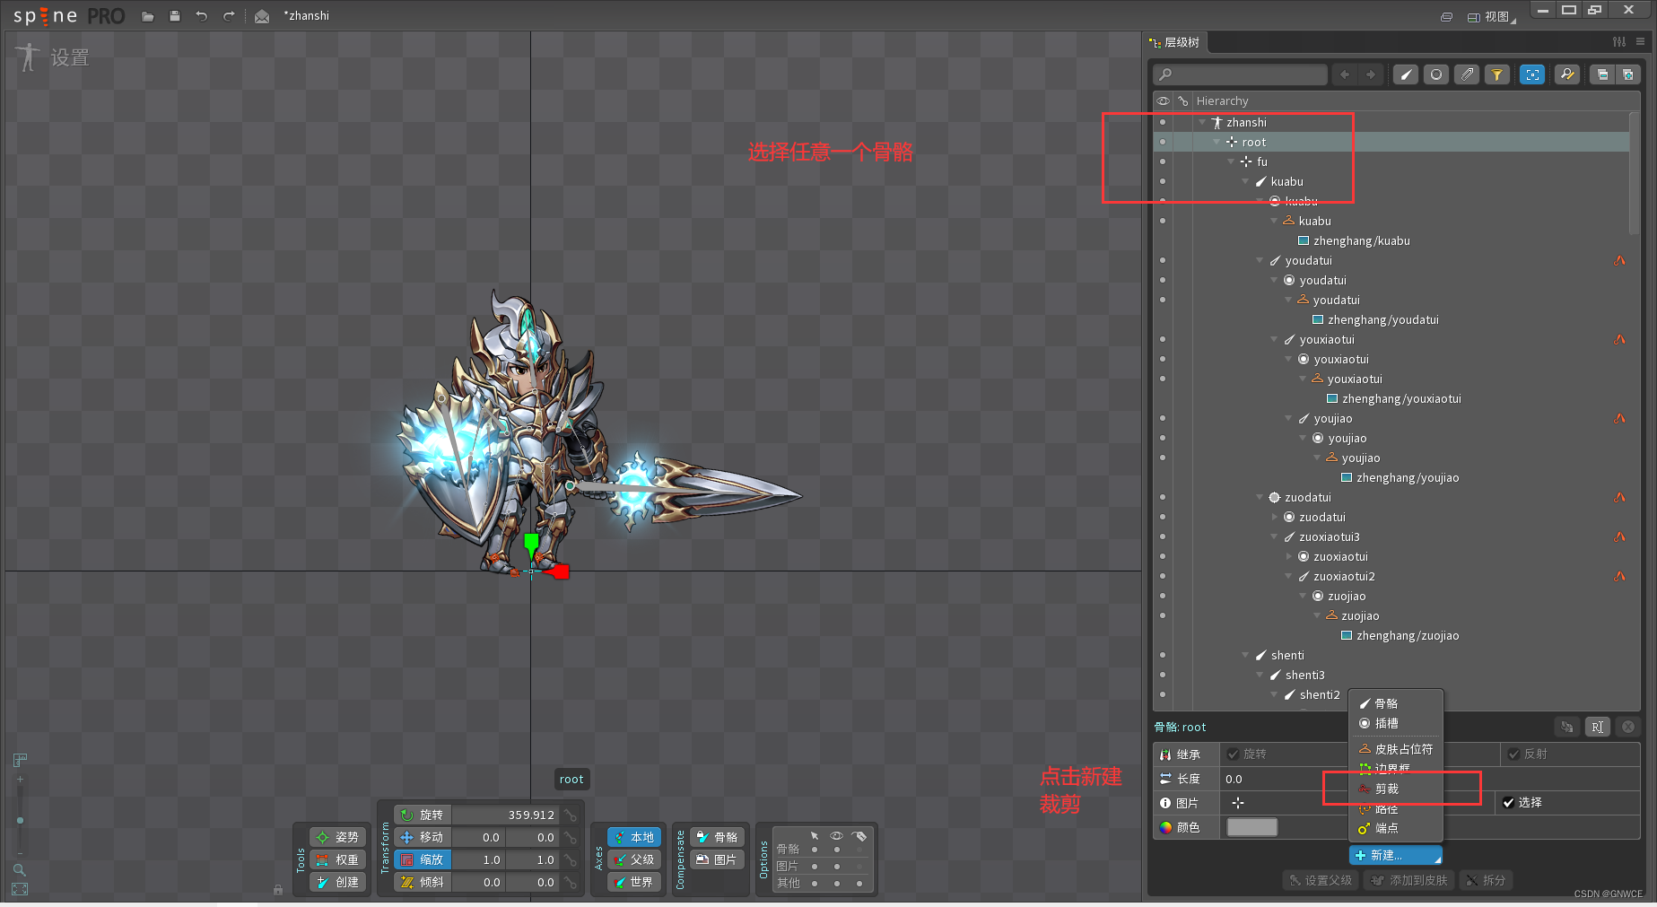Image resolution: width=1657 pixels, height=907 pixels.
Task: Collapse the shenti bone node
Action: 1245,655
